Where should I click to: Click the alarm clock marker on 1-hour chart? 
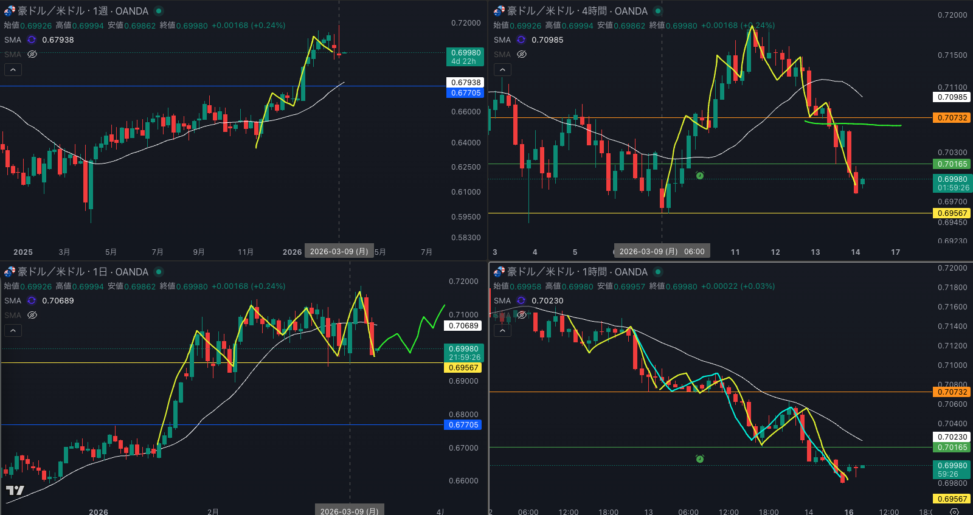(x=700, y=458)
